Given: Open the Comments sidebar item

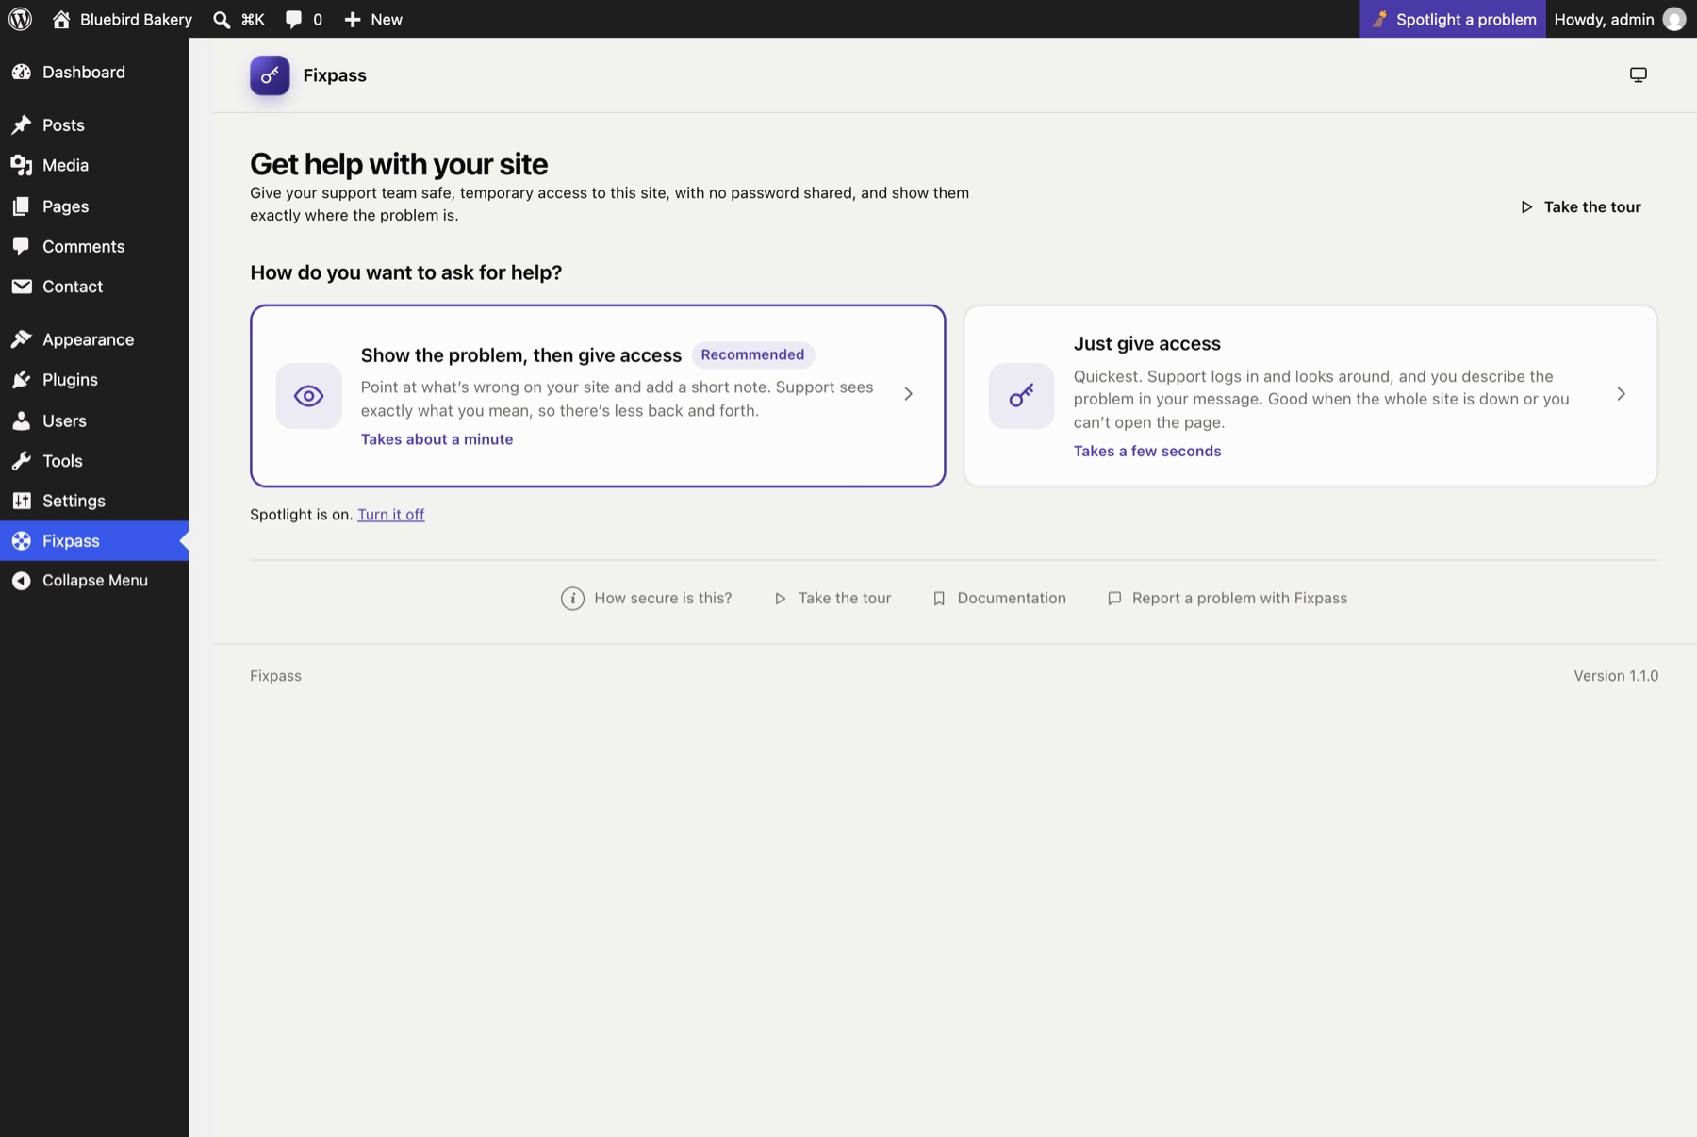Looking at the screenshot, I should [94, 246].
